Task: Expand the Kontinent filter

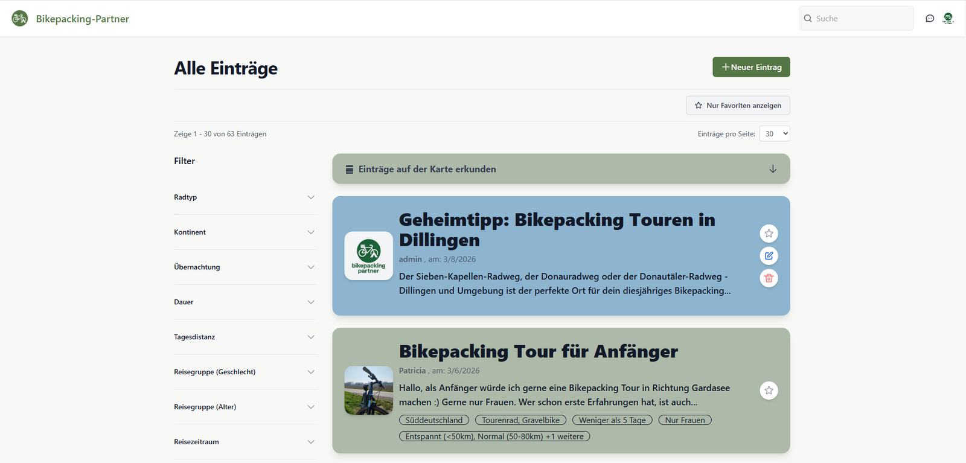Action: click(x=245, y=232)
